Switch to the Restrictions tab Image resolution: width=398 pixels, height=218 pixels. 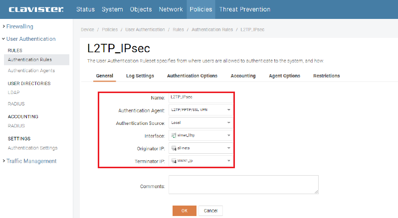tap(326, 76)
